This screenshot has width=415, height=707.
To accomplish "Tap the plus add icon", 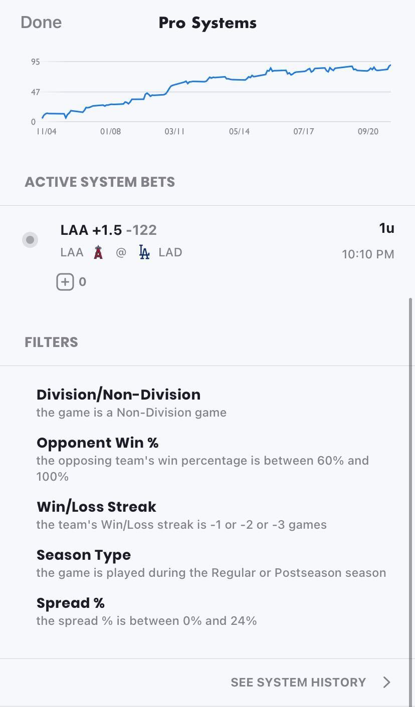I will 65,282.
